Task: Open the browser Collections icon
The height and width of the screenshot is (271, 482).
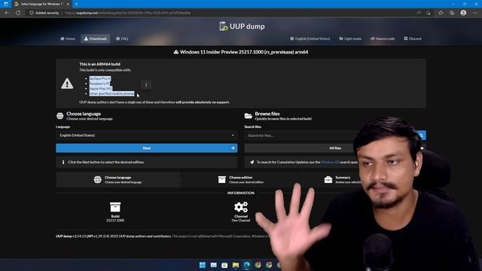Action: coord(452,13)
